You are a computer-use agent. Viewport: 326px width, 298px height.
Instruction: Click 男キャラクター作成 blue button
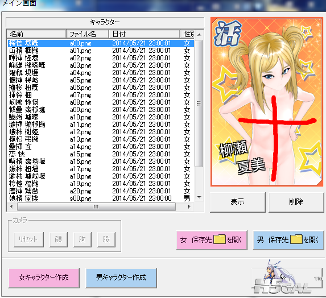point(121,278)
